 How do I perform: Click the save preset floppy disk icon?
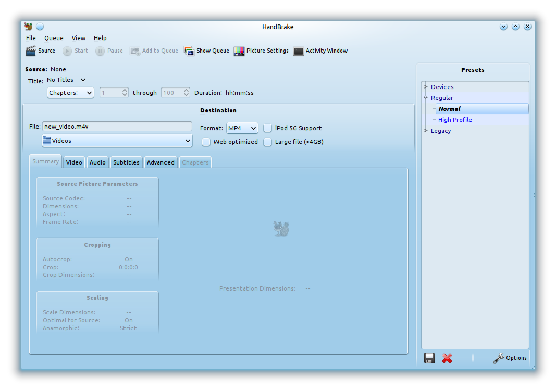(x=429, y=358)
